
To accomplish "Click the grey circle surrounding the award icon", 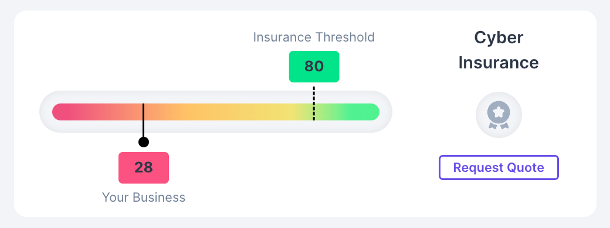I will click(x=499, y=115).
